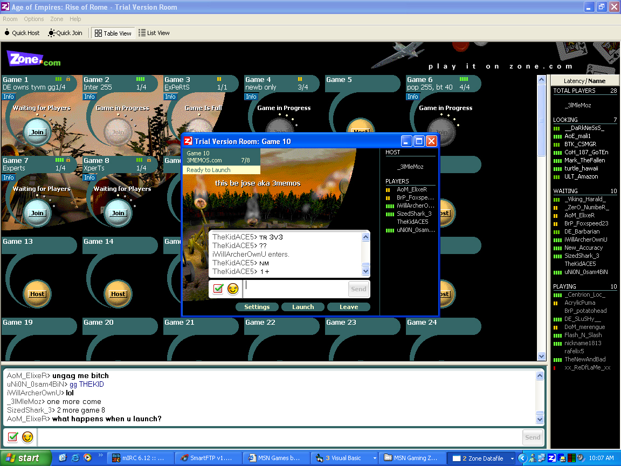Click the lobby chat Send button

[532, 437]
